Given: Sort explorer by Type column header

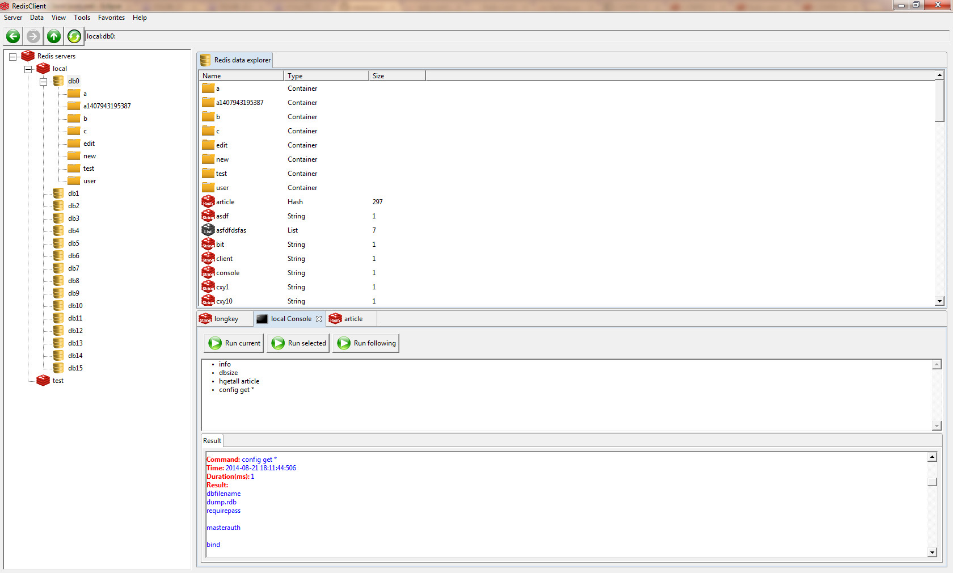Looking at the screenshot, I should point(326,75).
